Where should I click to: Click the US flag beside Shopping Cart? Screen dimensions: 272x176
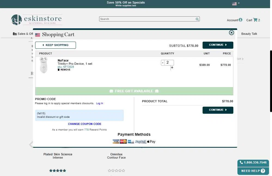38,35
